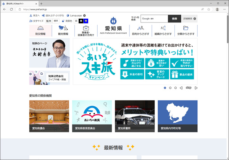Stop the carousel slideshow

[x=189, y=88]
